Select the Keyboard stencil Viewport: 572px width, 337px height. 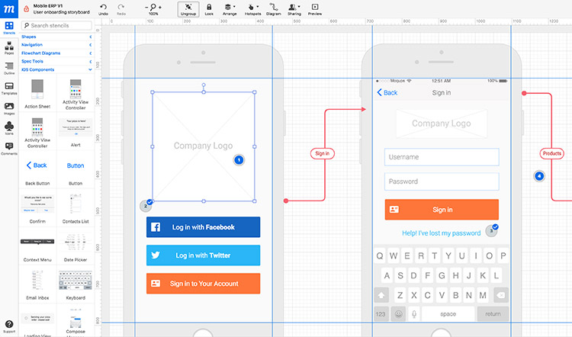coord(76,284)
